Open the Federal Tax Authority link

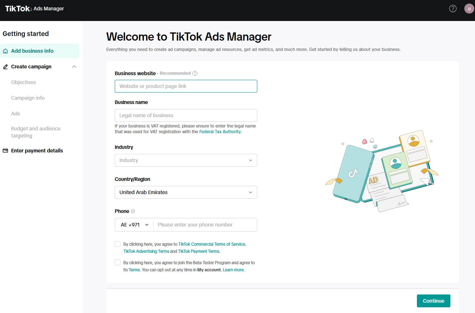(220, 131)
